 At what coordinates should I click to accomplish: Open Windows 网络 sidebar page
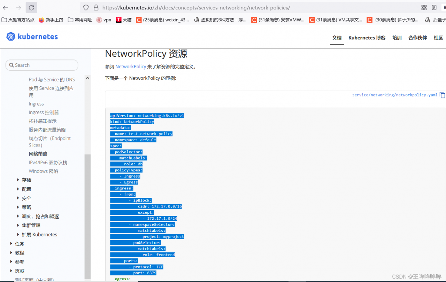pyautogui.click(x=44, y=171)
